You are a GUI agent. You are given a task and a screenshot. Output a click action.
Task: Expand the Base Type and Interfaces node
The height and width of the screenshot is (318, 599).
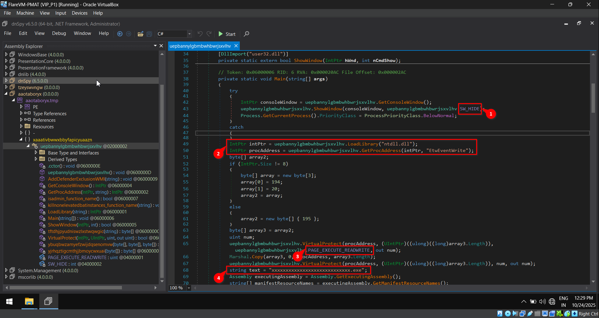click(36, 153)
